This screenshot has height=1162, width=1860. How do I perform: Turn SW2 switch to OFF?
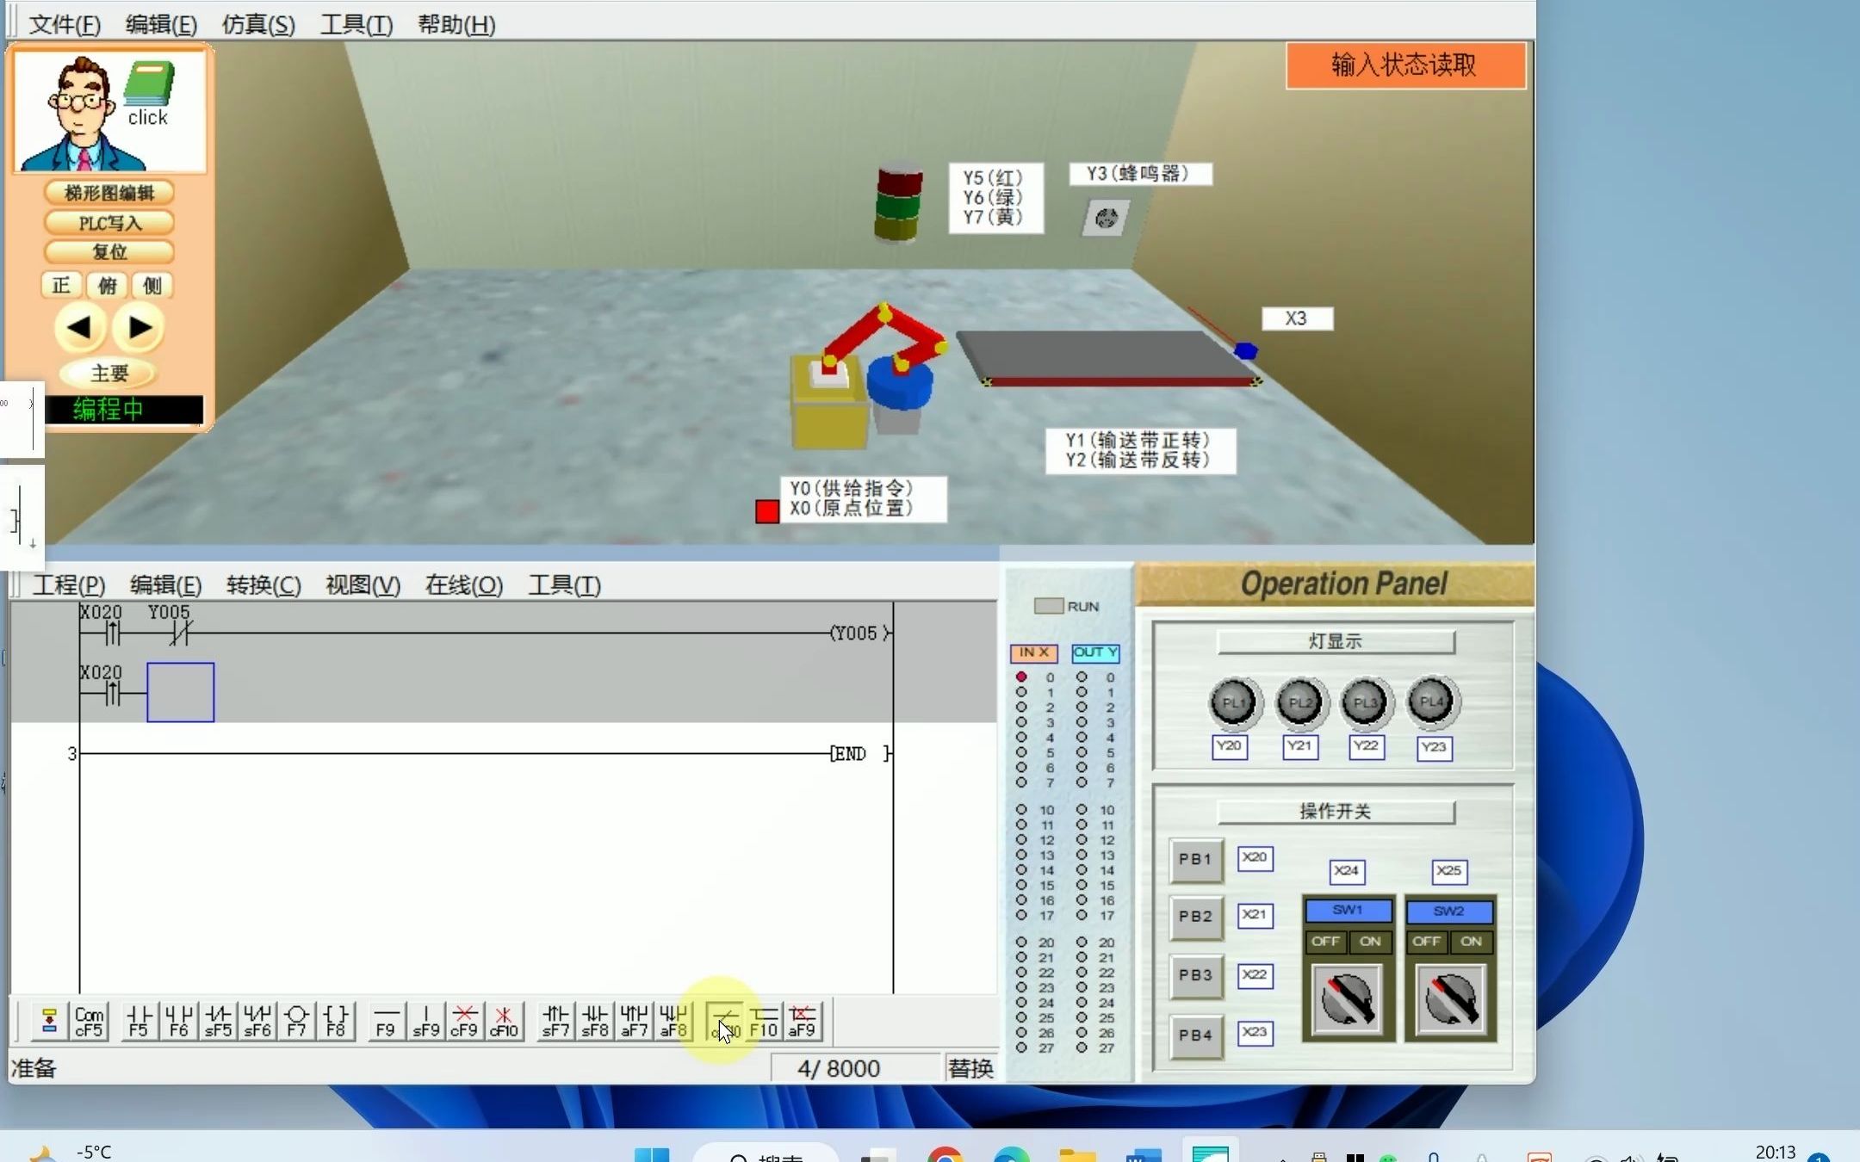point(1426,942)
